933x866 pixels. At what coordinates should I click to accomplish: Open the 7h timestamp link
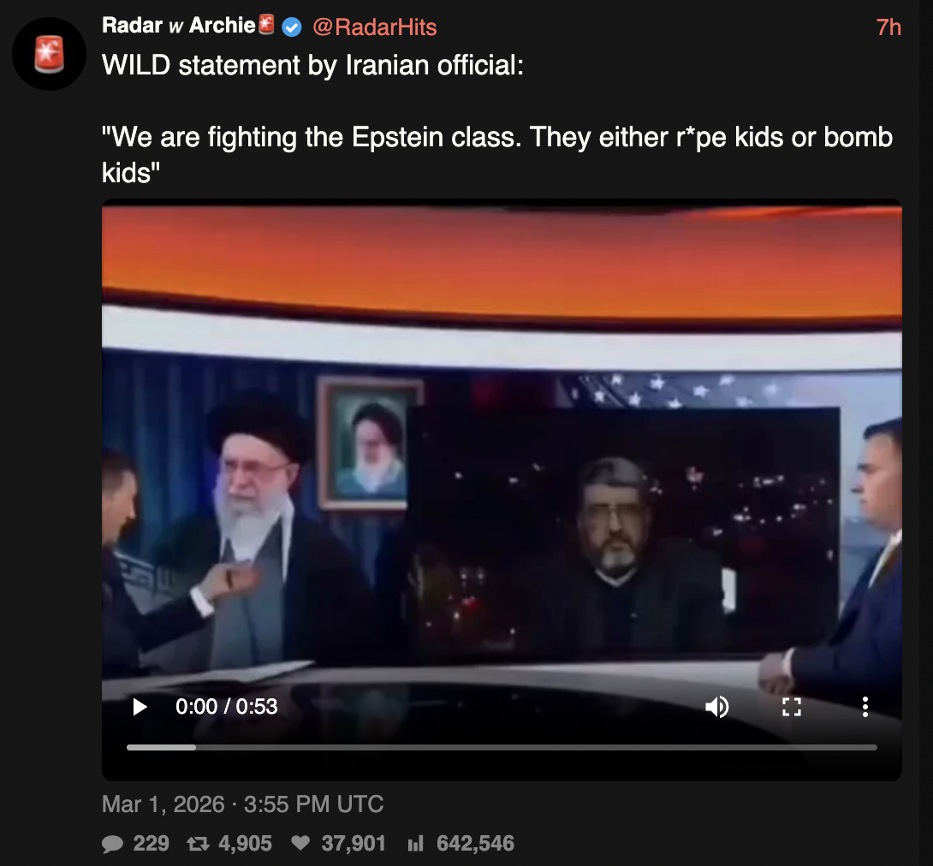pos(888,27)
